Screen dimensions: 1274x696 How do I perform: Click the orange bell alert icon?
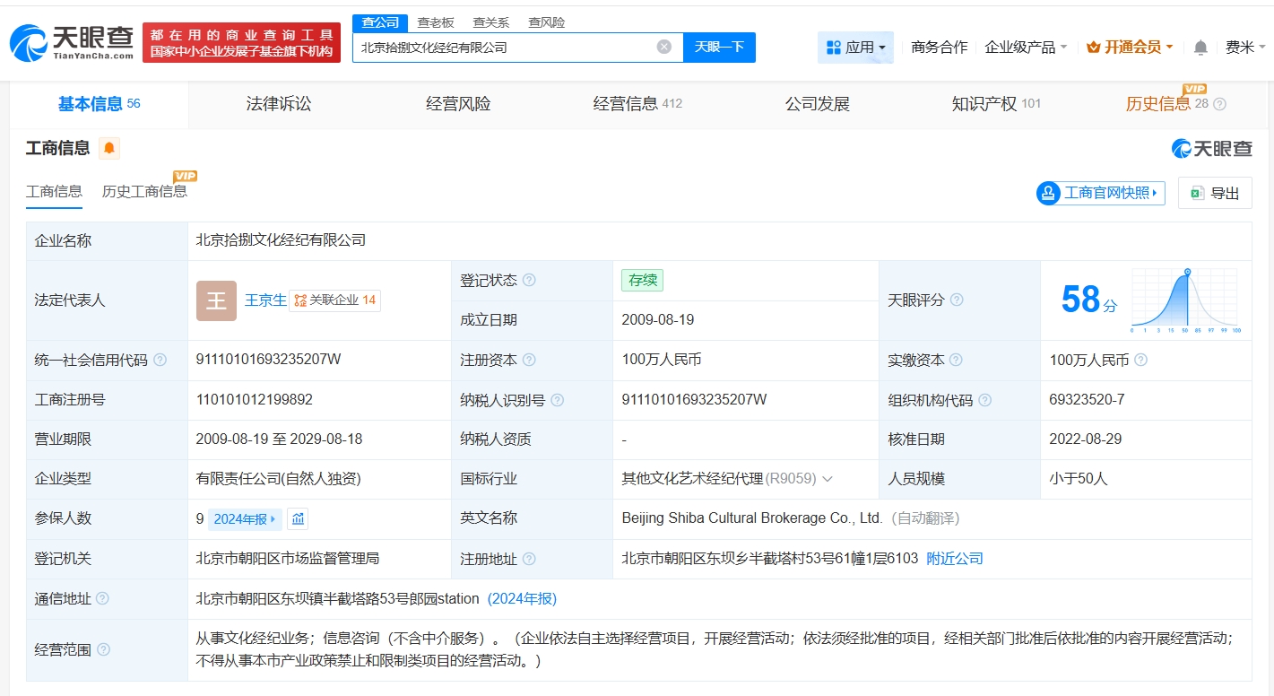109,148
